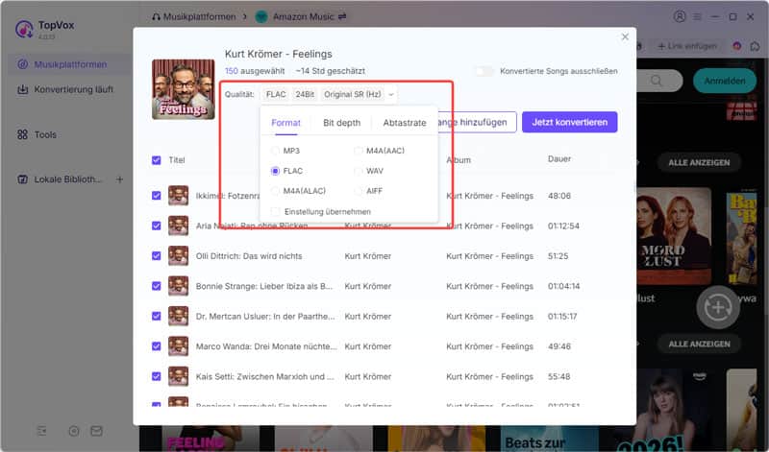
Task: Toggle Konvertierte Songs ausschließen switch
Action: 484,71
